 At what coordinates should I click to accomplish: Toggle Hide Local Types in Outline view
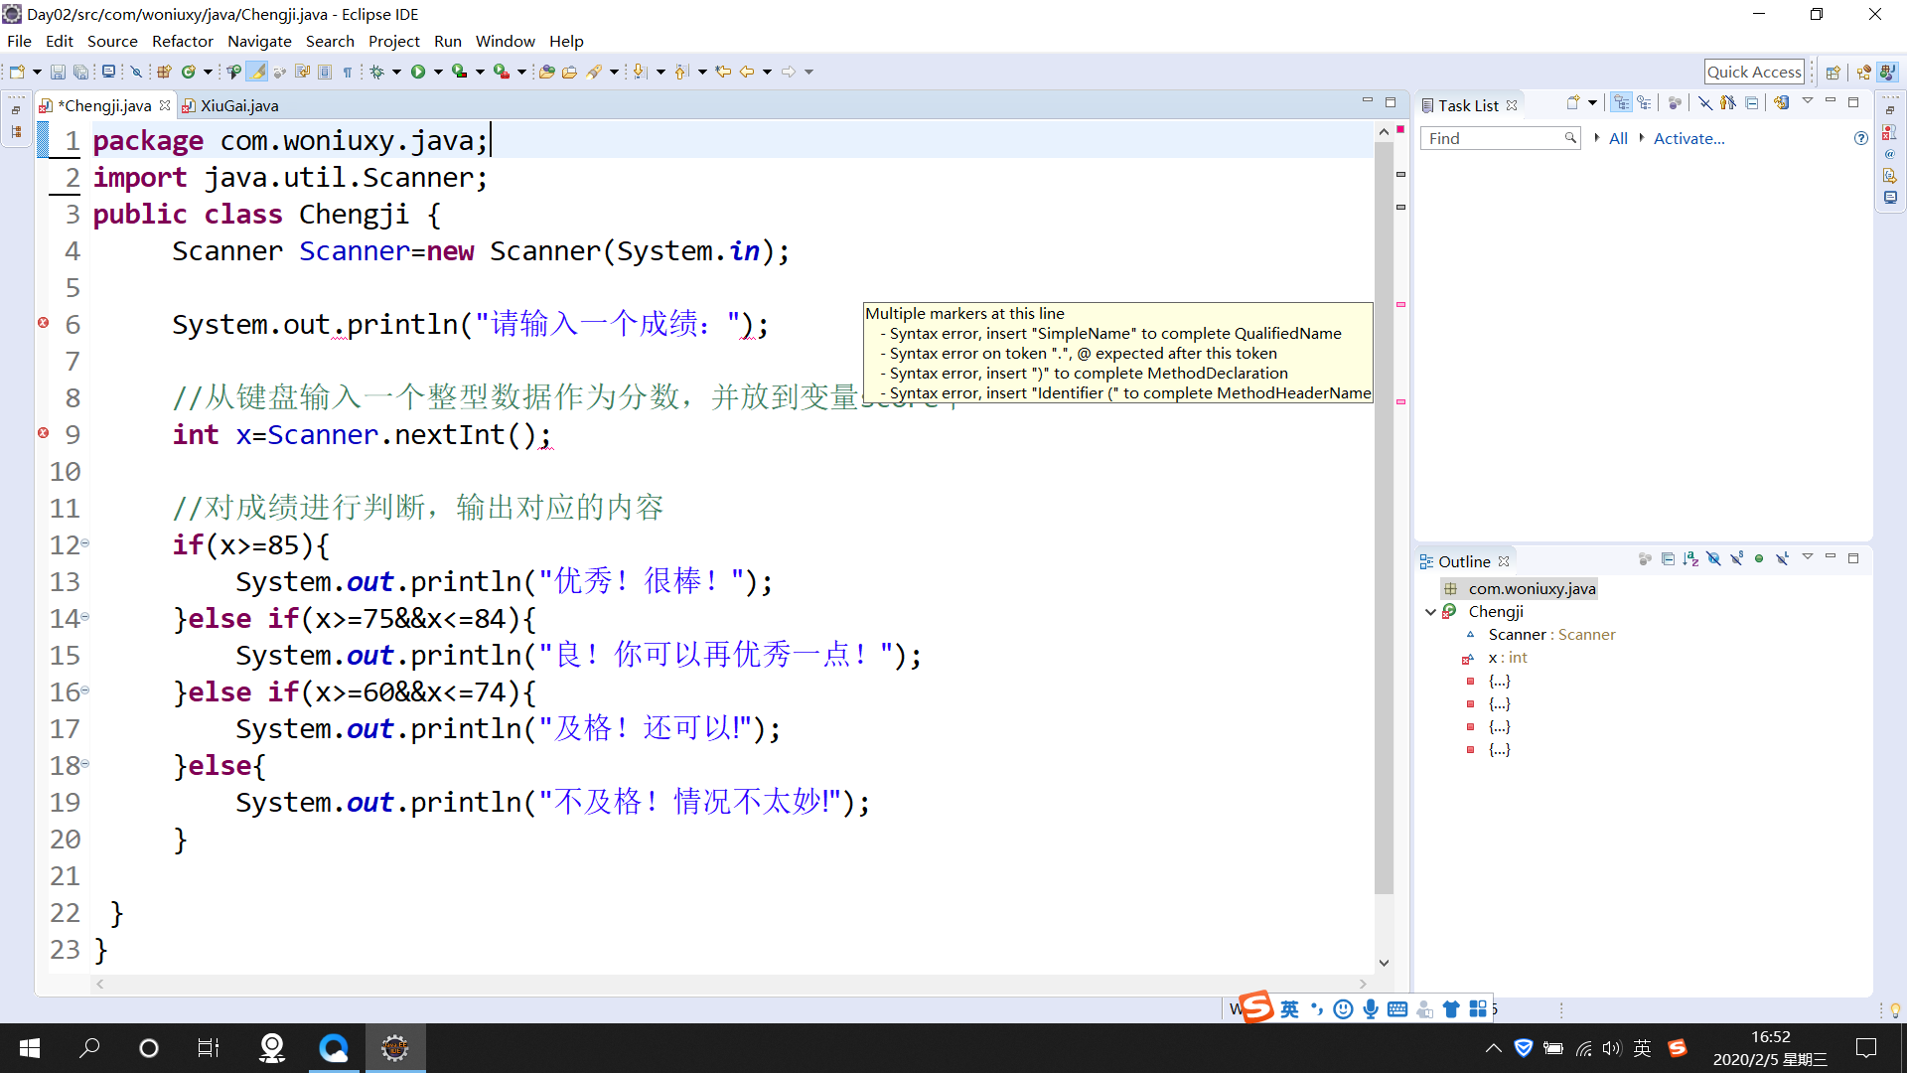tap(1783, 559)
